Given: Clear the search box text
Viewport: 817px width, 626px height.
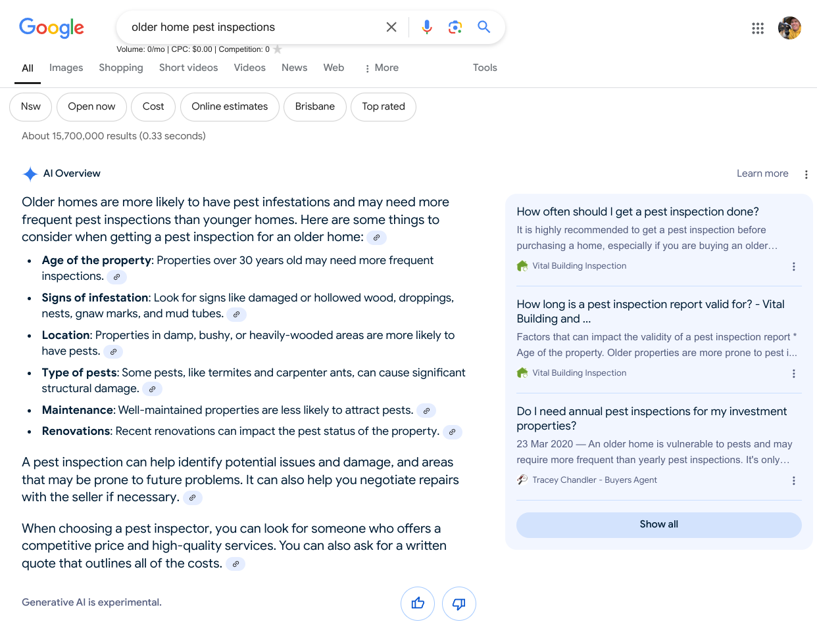Looking at the screenshot, I should pos(391,27).
